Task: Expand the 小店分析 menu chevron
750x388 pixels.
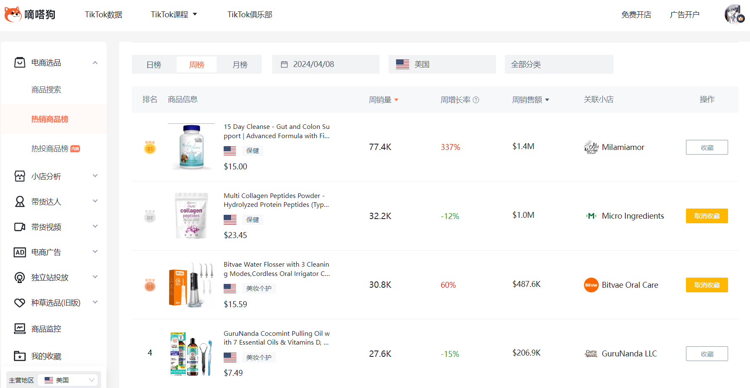Action: tap(95, 176)
